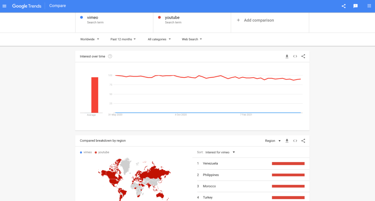Viewport: 375px width, 201px height.
Task: Share this comparison via header icon
Action: point(344,6)
